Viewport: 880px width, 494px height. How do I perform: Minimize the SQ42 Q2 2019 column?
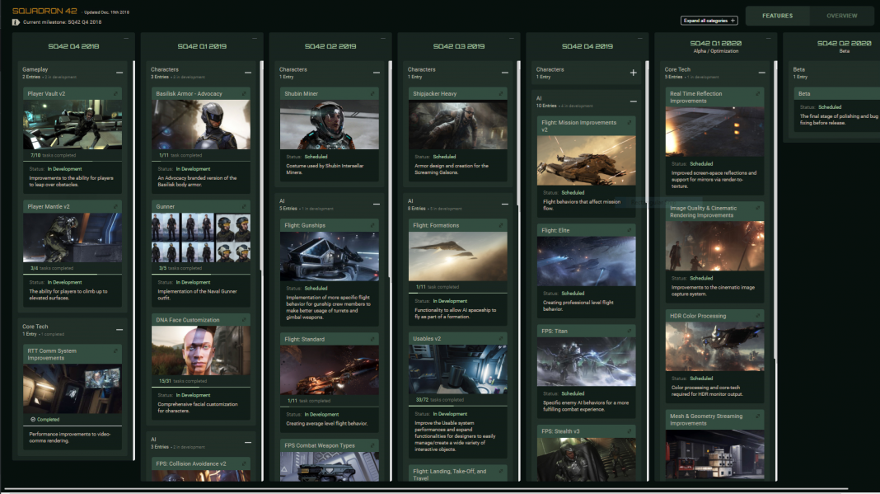point(381,38)
